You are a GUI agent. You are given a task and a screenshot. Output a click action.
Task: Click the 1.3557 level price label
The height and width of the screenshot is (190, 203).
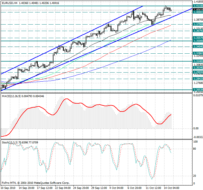click(198, 38)
